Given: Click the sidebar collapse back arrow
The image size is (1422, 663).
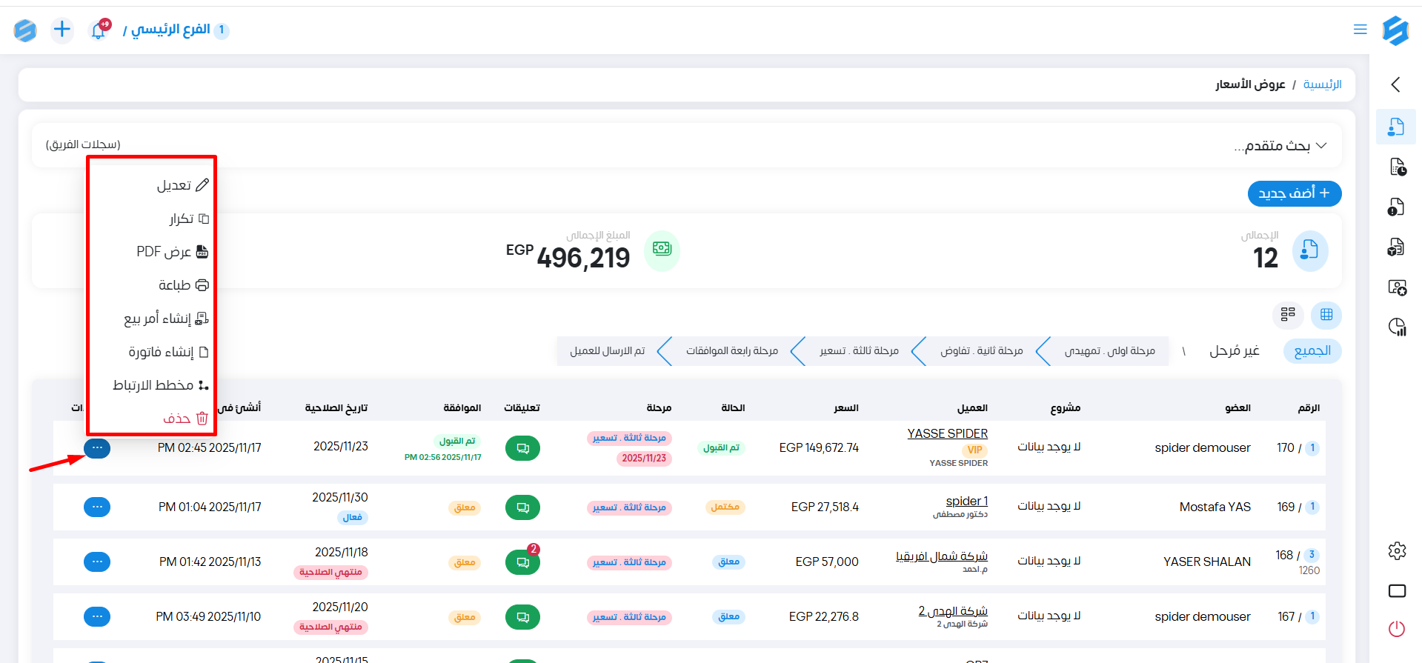Looking at the screenshot, I should pyautogui.click(x=1395, y=84).
